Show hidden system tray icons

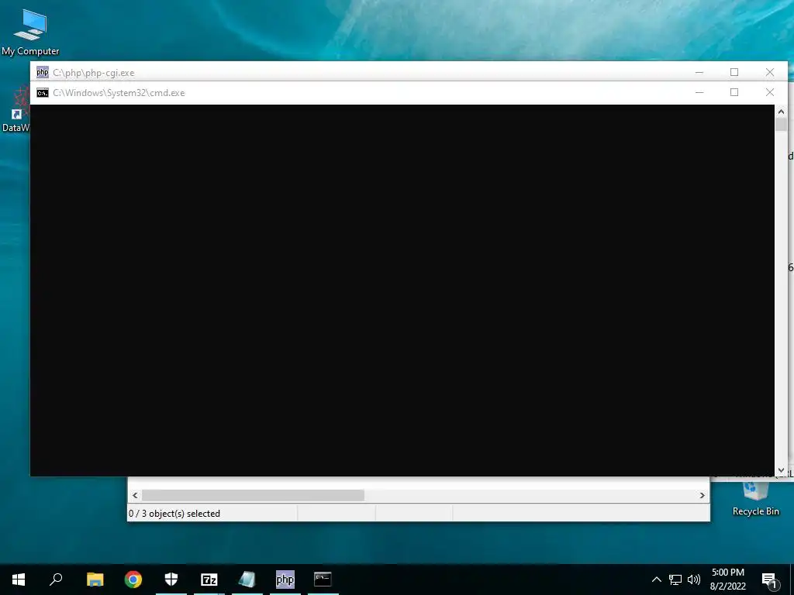pos(656,580)
